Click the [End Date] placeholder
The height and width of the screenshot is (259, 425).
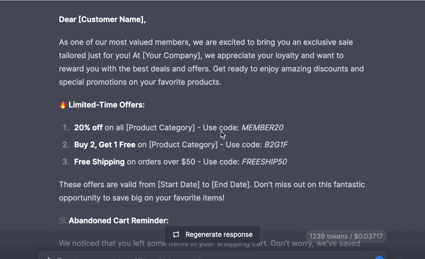click(x=231, y=185)
